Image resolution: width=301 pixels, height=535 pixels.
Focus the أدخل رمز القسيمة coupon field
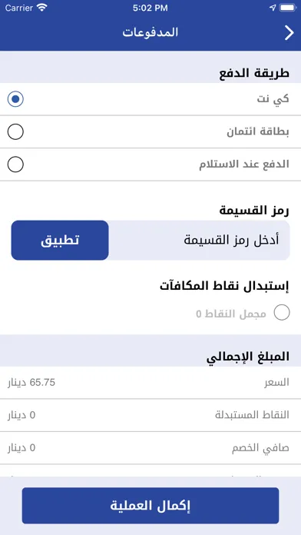(x=199, y=240)
